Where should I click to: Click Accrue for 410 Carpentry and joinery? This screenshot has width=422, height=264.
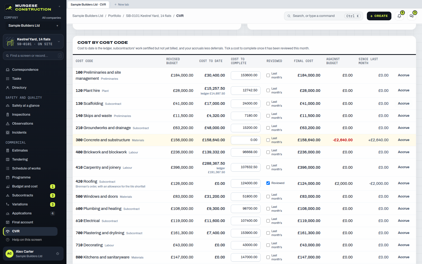point(404,167)
